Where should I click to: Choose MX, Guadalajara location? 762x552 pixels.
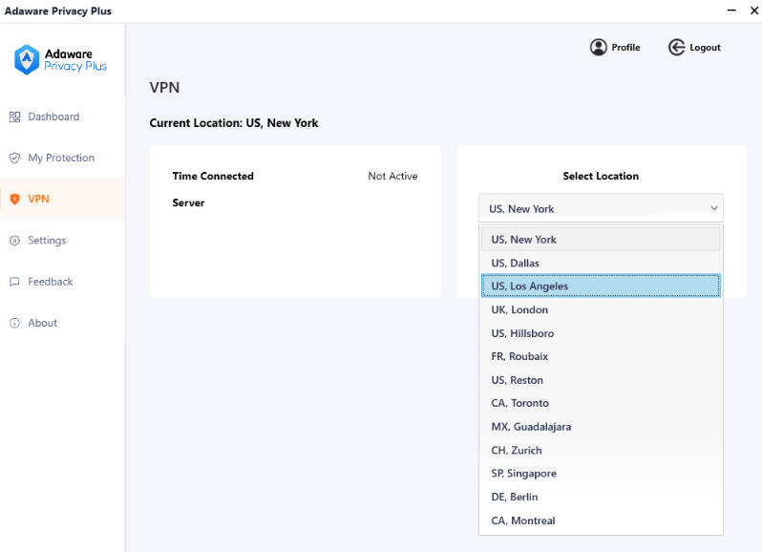point(601,427)
